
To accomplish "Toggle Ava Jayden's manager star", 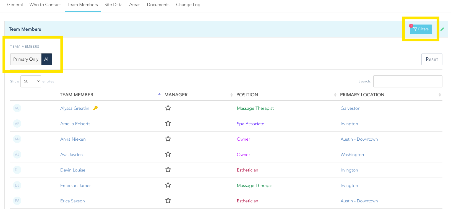I will click(168, 154).
